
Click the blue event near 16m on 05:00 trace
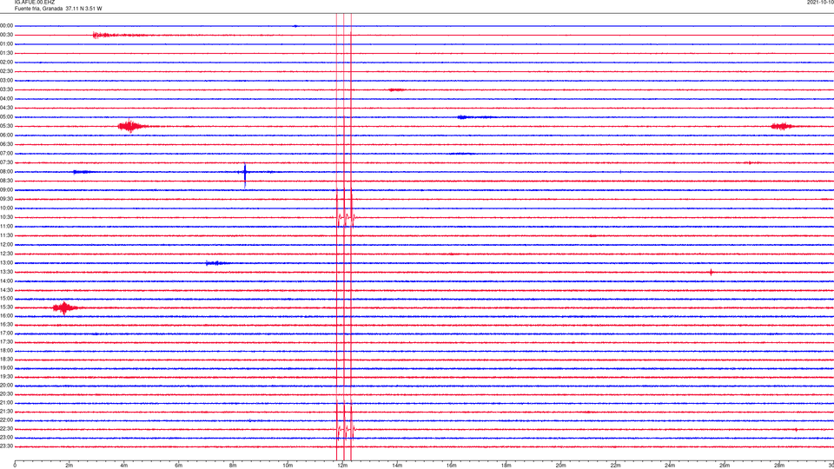[476, 117]
